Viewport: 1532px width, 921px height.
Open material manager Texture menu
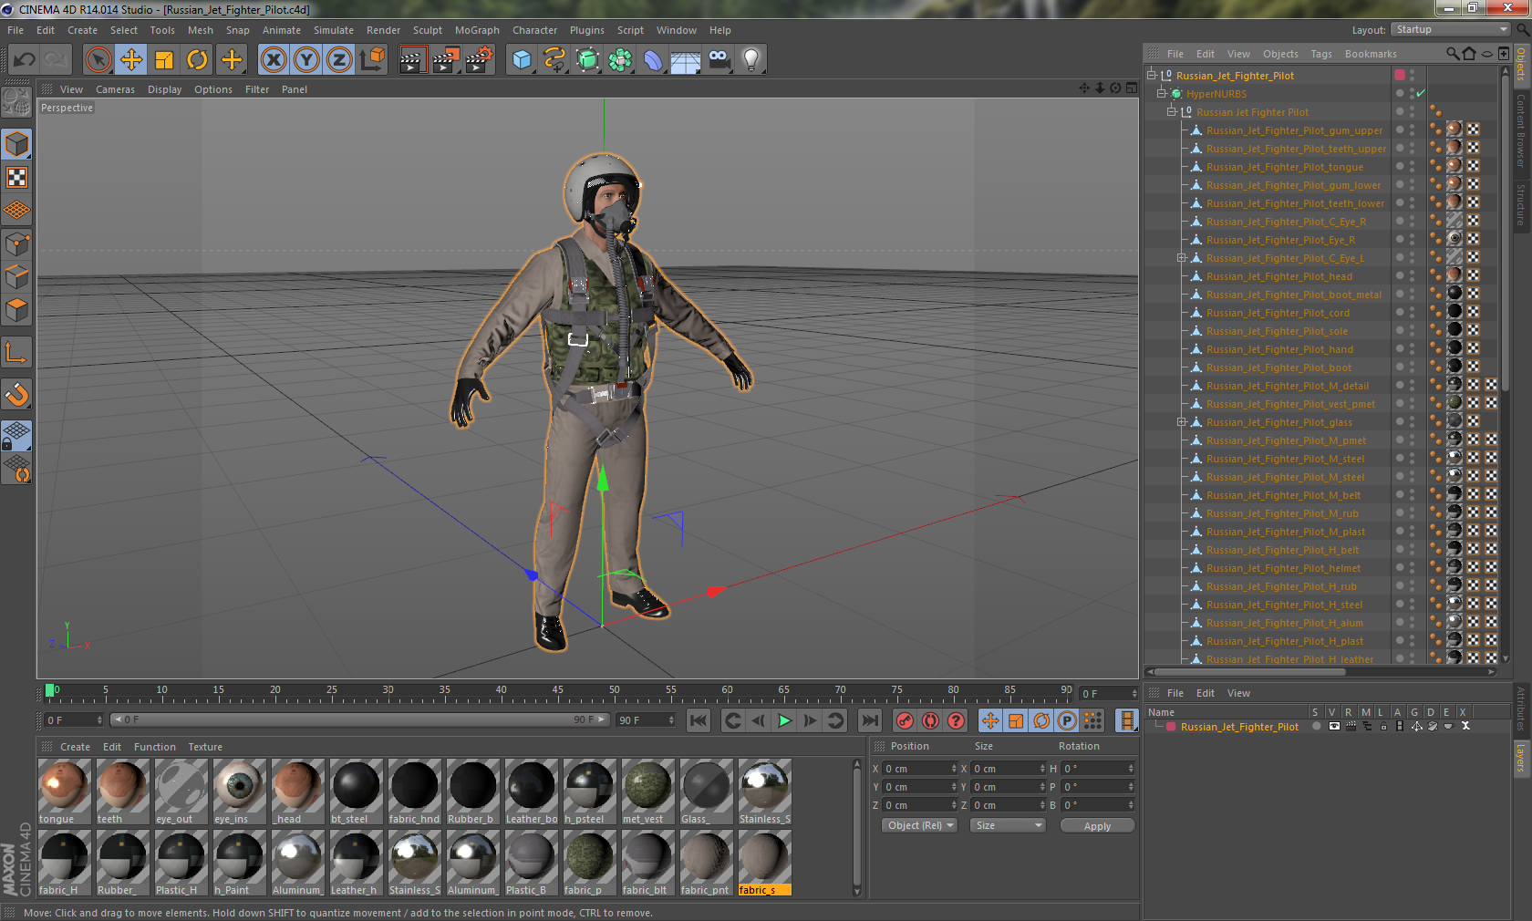[205, 747]
